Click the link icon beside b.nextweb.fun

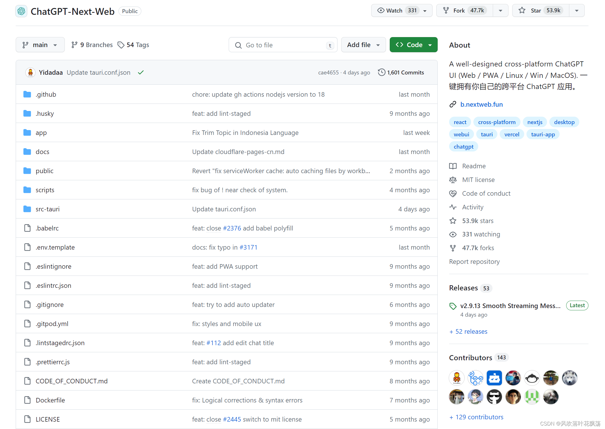[x=453, y=104]
